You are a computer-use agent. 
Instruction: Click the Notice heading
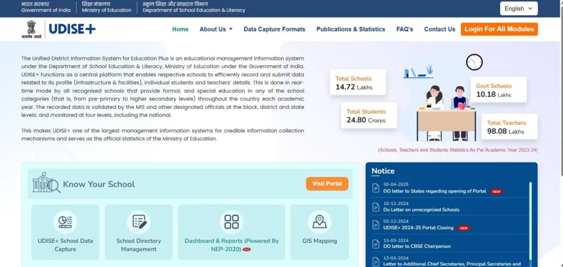pyautogui.click(x=383, y=171)
